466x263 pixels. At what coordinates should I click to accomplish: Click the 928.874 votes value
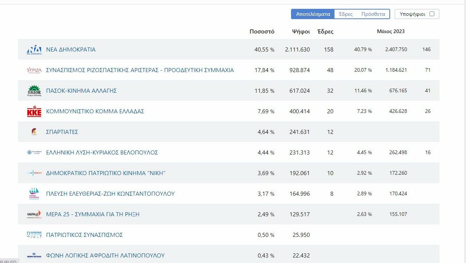(300, 70)
